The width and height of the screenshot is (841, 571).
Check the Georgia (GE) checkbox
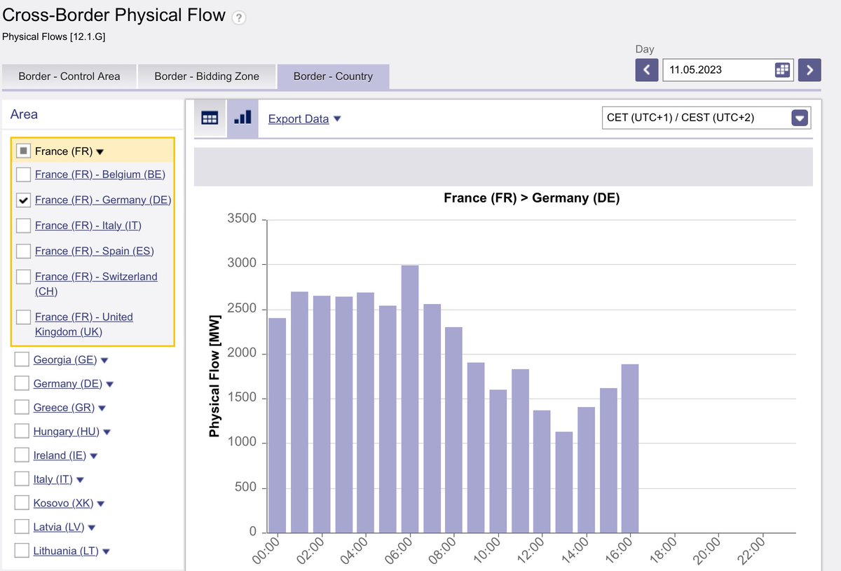click(22, 360)
